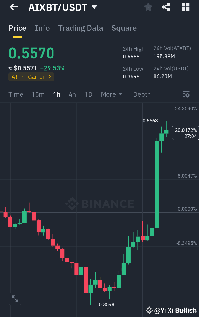Open the AI Gainer tag chevron
The height and width of the screenshot is (317, 199).
[50, 77]
